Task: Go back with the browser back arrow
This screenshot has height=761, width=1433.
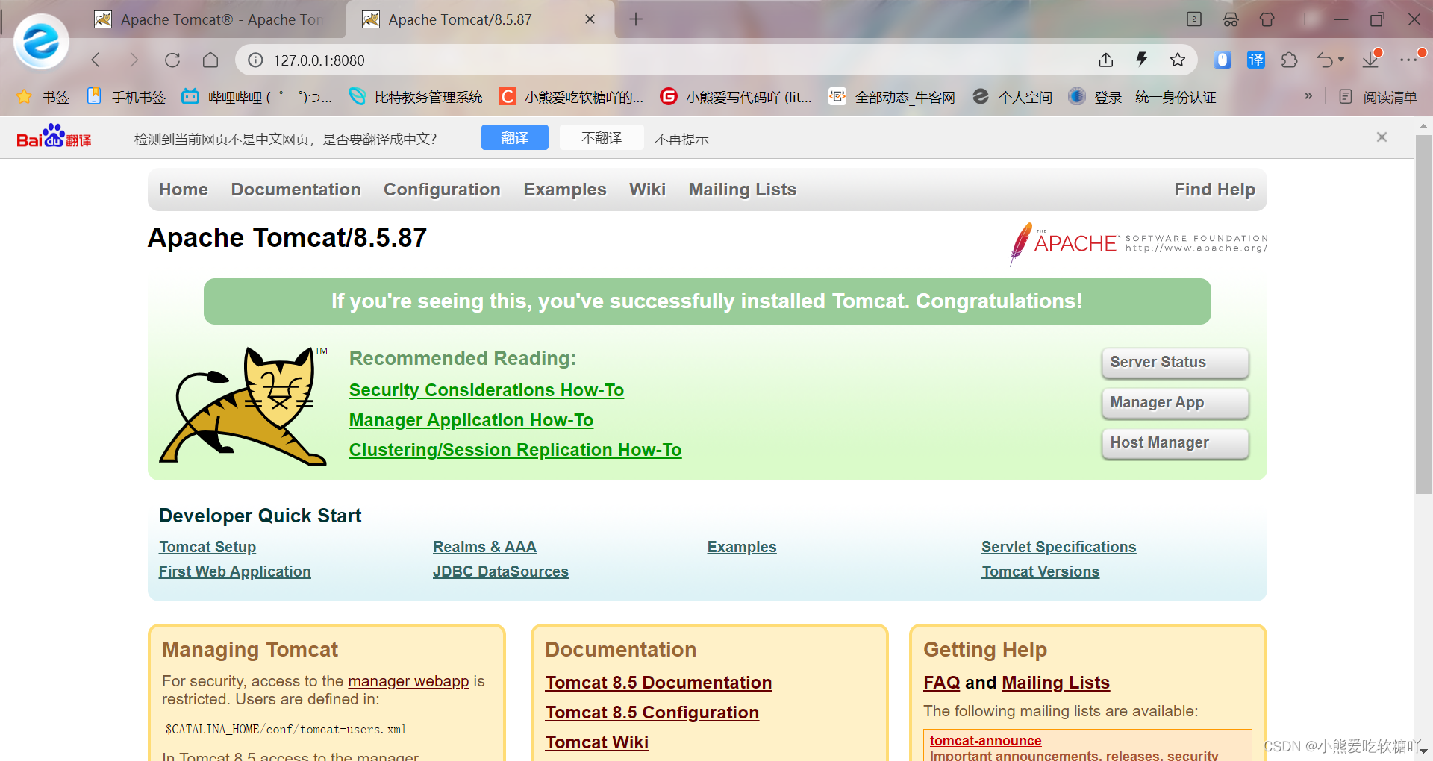Action: pos(96,60)
